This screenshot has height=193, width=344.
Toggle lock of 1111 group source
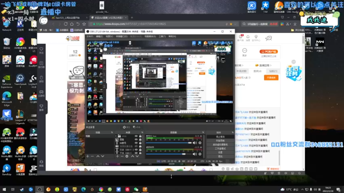[x=141, y=136]
